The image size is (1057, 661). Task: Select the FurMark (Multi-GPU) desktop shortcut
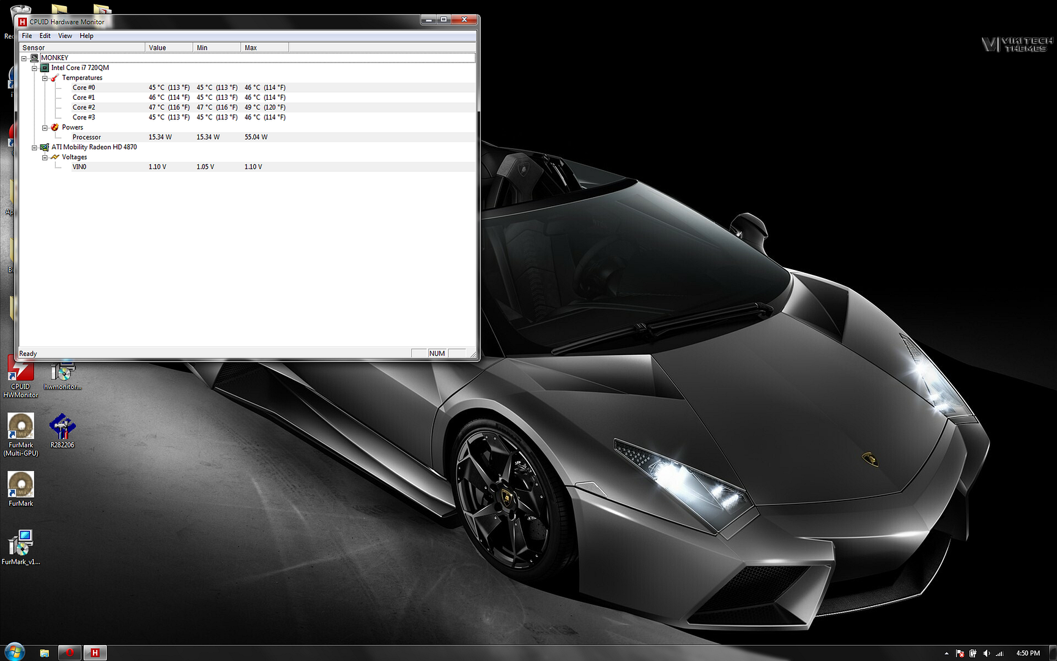[x=21, y=435]
